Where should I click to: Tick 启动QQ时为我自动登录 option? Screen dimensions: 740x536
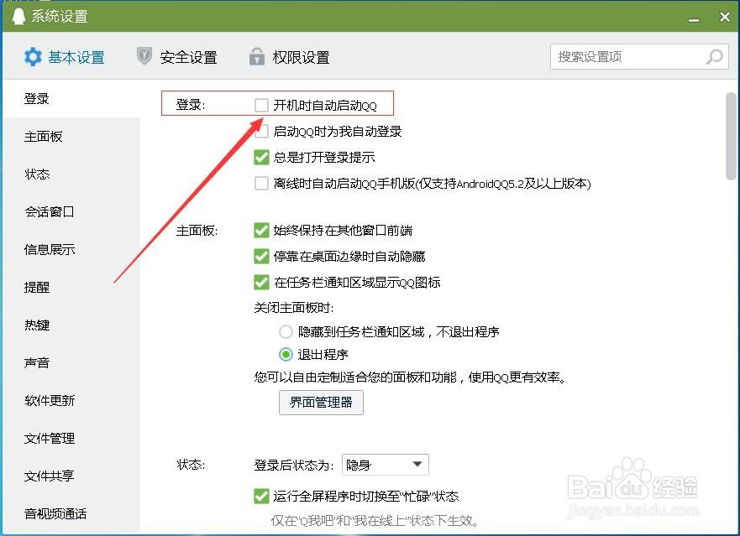pyautogui.click(x=261, y=131)
